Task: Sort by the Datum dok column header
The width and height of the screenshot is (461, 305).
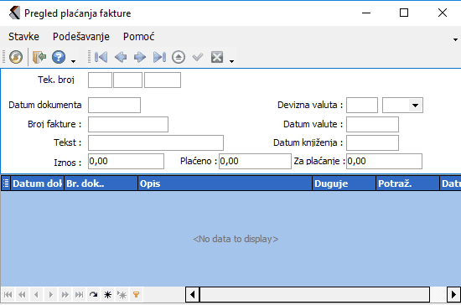Action: pos(38,184)
